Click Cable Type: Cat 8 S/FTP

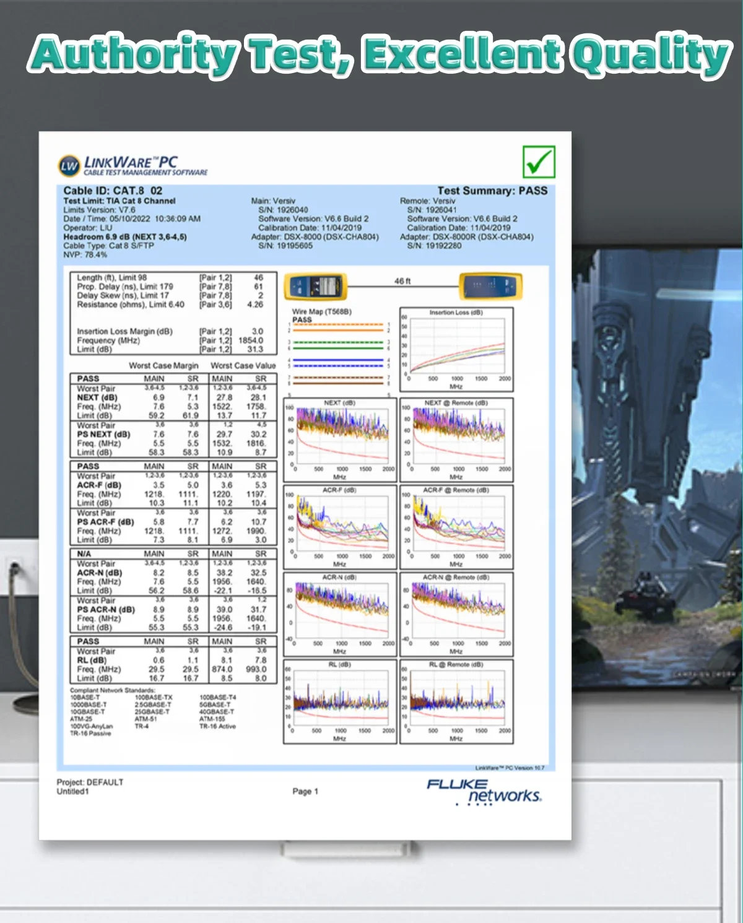tap(108, 246)
